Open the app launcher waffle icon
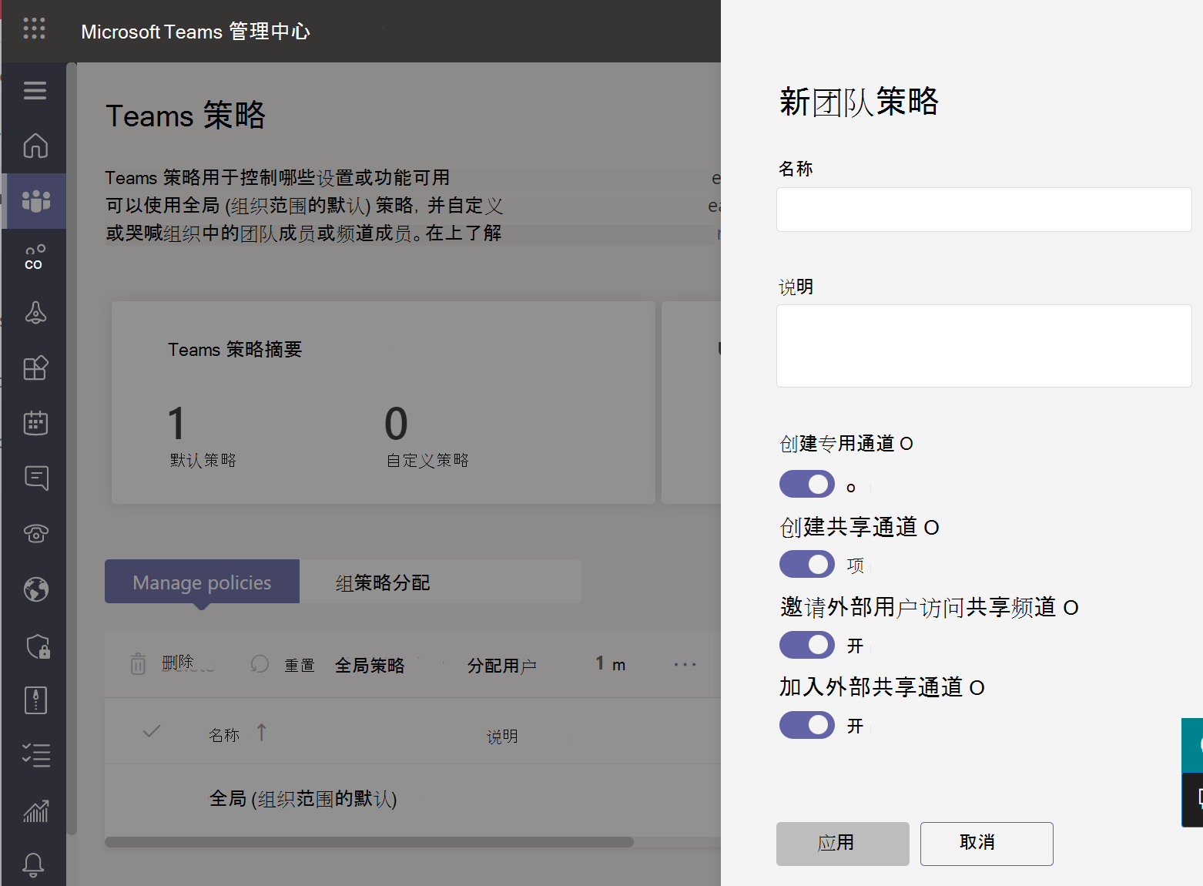 point(34,29)
